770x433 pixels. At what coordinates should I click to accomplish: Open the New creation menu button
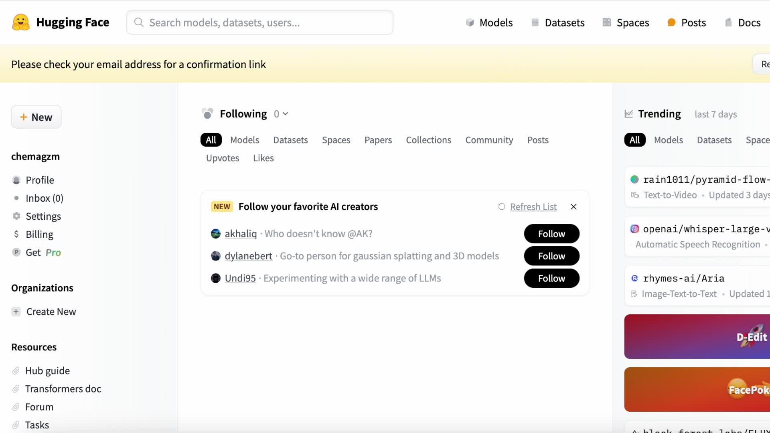click(36, 117)
